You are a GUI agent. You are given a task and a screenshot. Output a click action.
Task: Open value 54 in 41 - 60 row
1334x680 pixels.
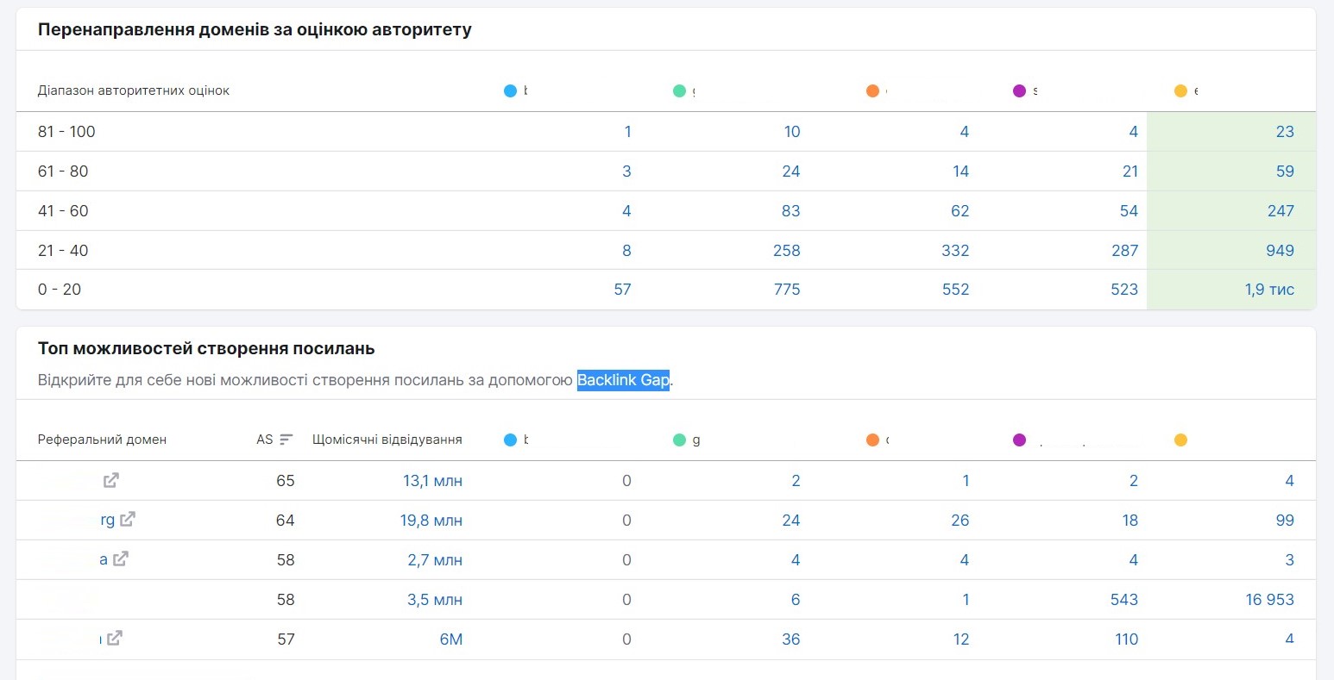point(1129,211)
